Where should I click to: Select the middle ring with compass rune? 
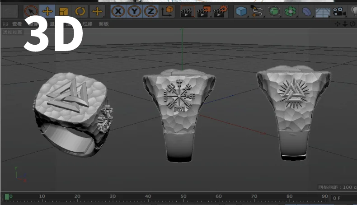pos(179,115)
